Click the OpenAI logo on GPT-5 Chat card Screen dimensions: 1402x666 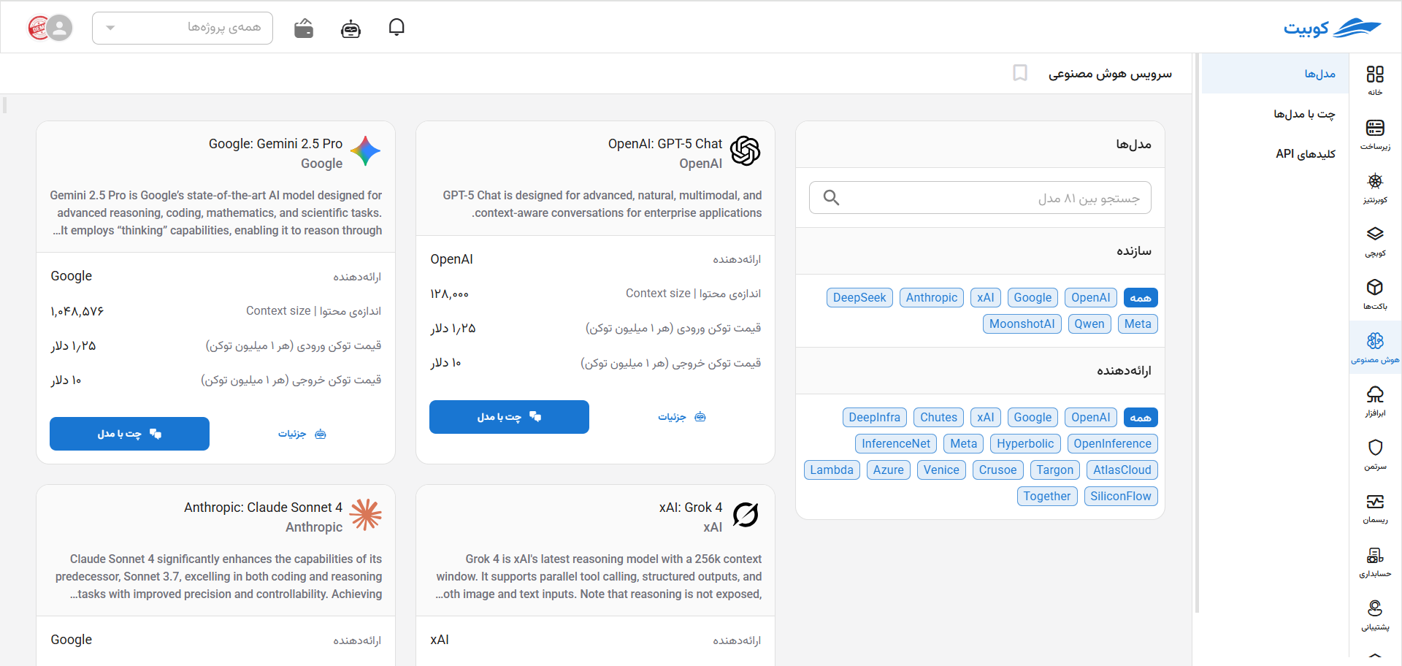pyautogui.click(x=746, y=151)
